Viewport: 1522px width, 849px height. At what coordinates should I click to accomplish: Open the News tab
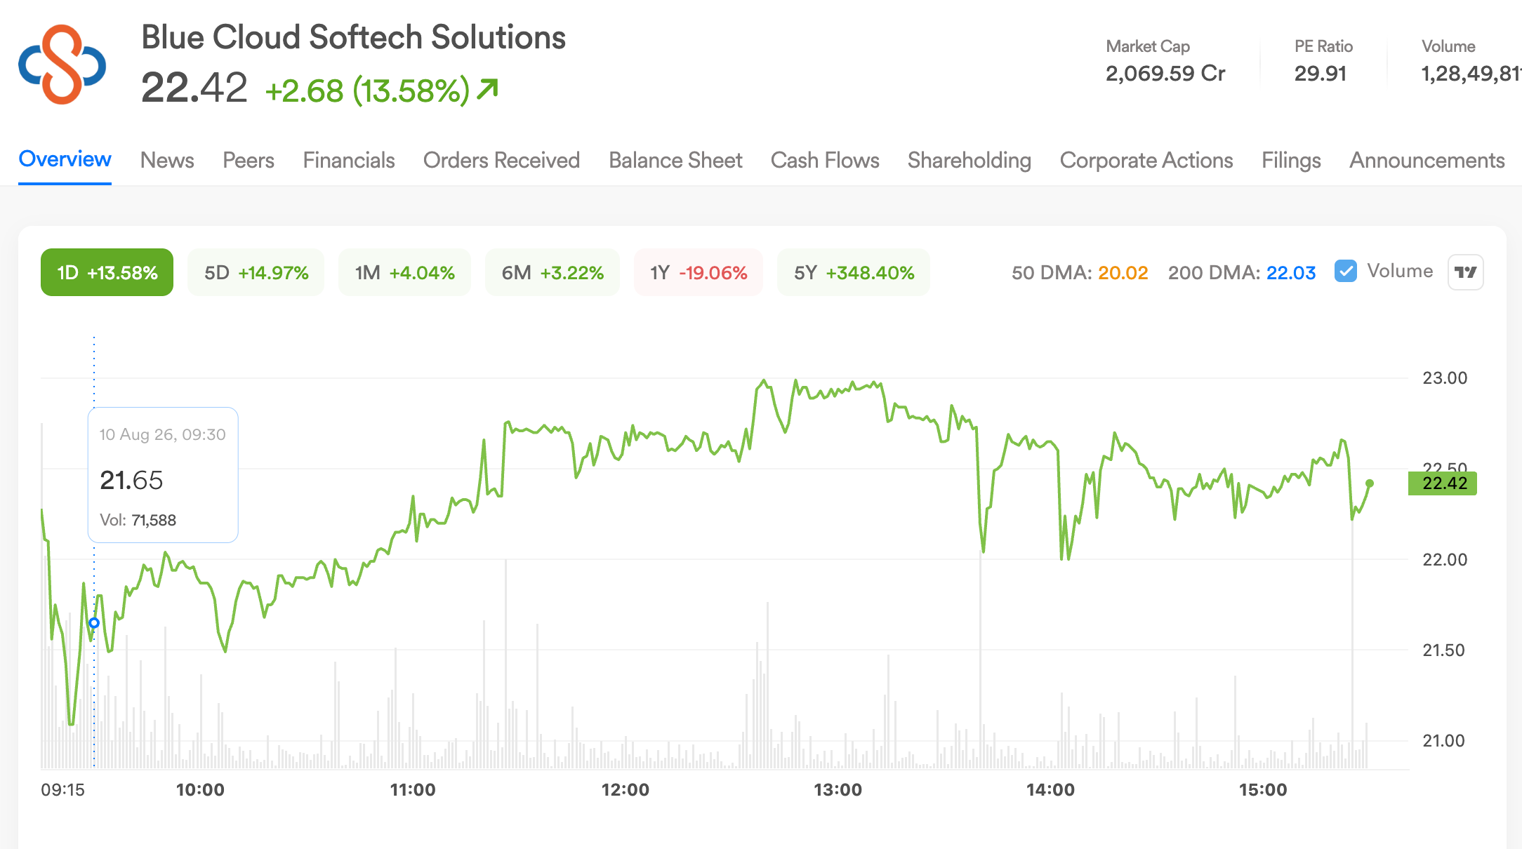click(x=167, y=160)
